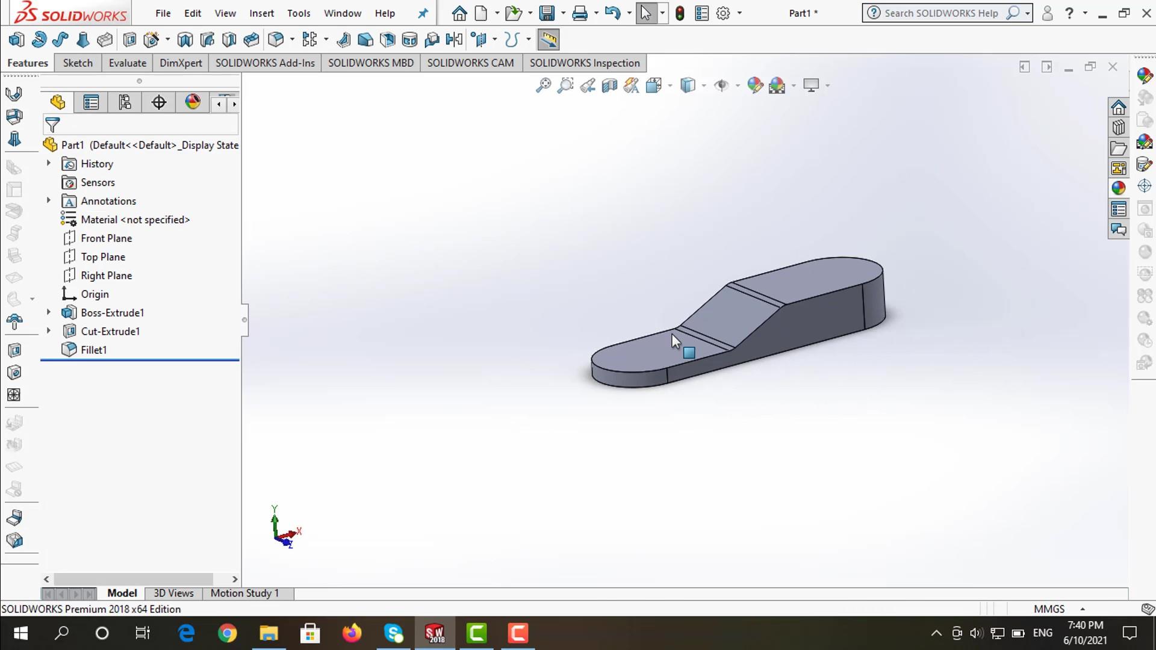
Task: Toggle the Instant3D ruler button
Action: [548, 40]
